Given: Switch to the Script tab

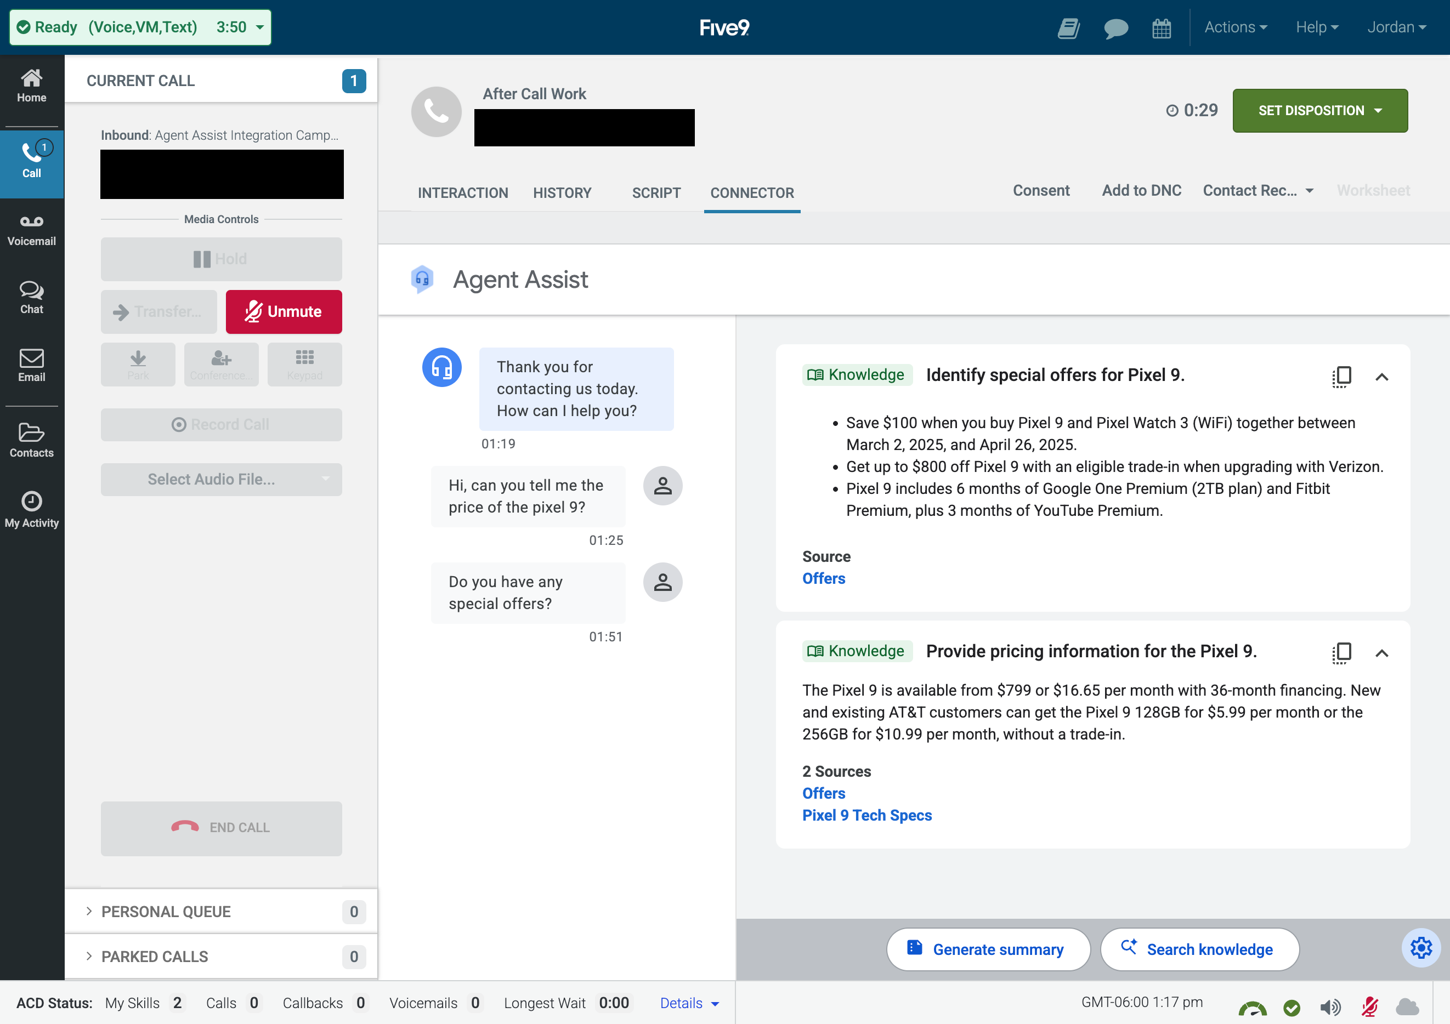Looking at the screenshot, I should click(x=656, y=192).
